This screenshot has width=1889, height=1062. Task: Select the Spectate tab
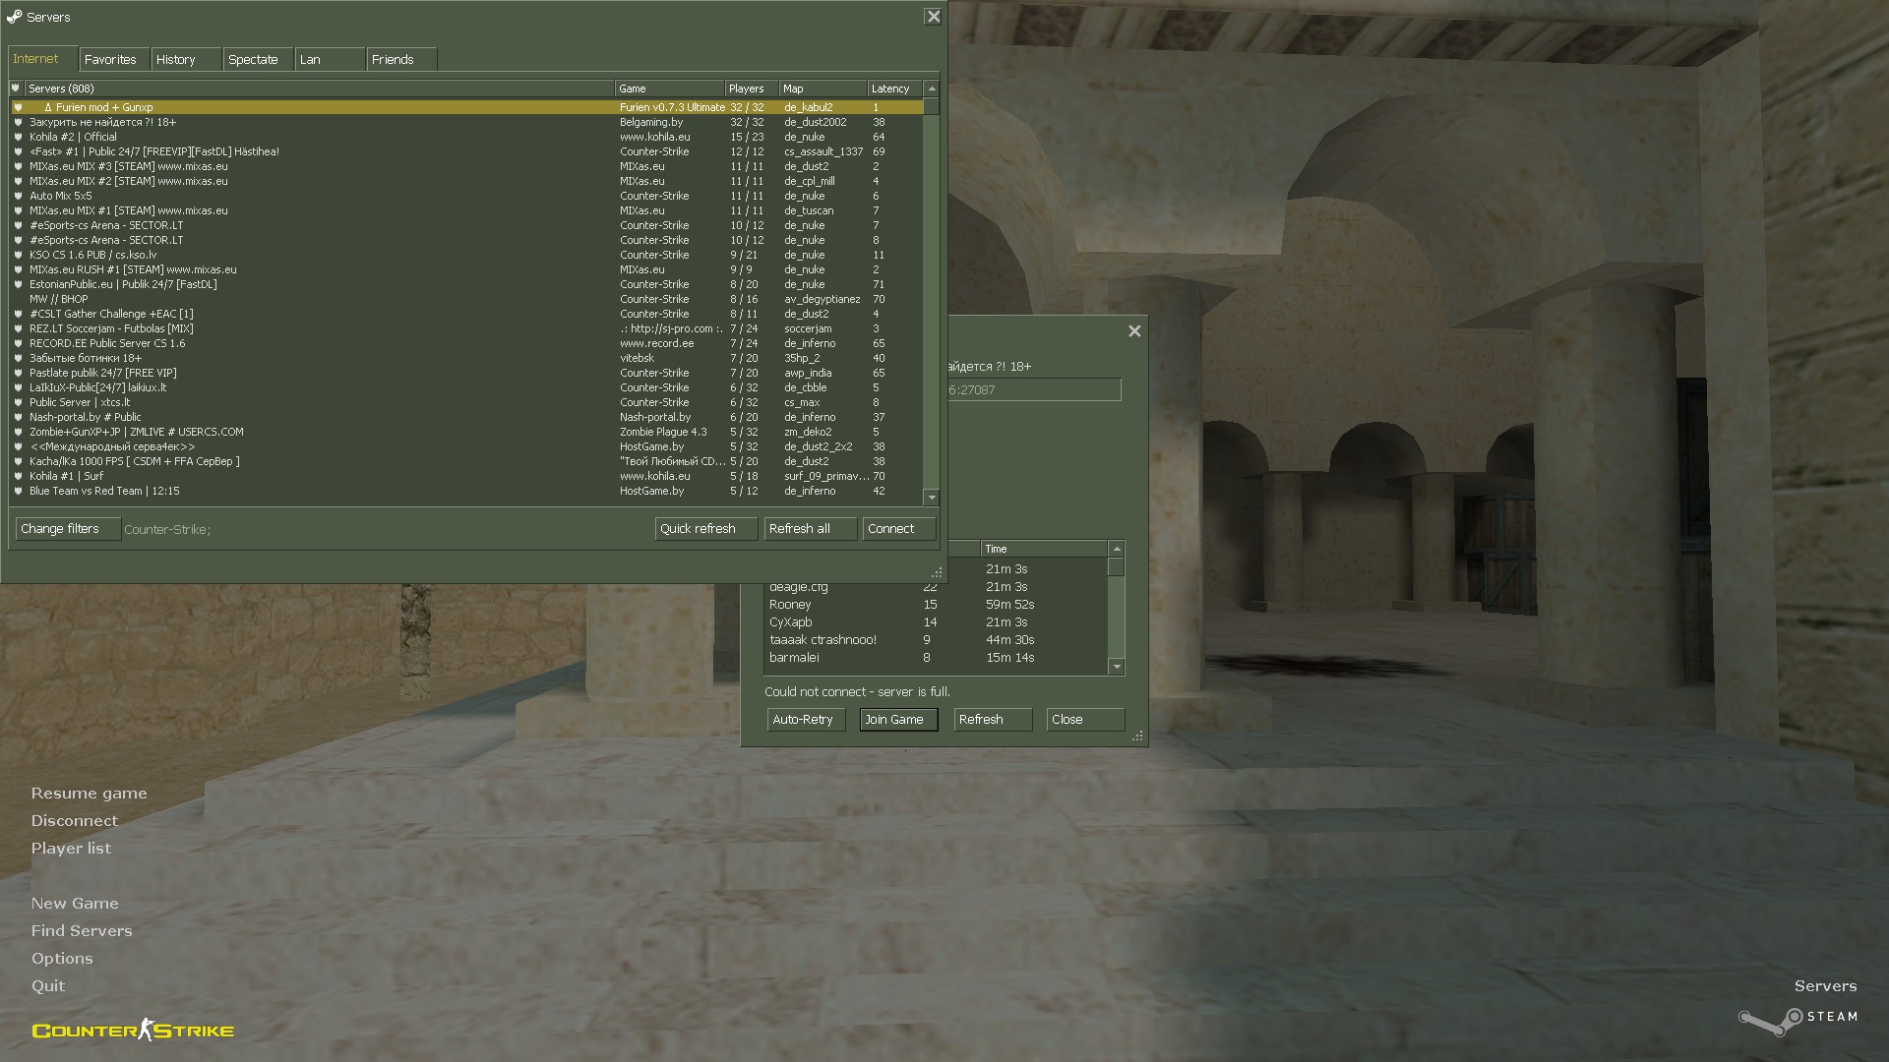pos(259,60)
